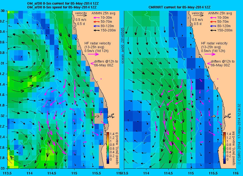The image size is (243, 176).
Task: Click the '0.8' tick on right color bar
Action: [229, 145]
